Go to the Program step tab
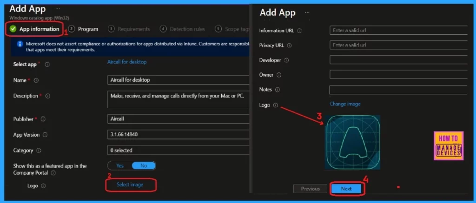This screenshot has height=203, width=476. click(x=83, y=29)
